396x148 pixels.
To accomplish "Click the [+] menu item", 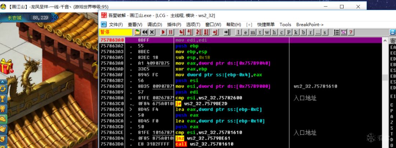I will pyautogui.click(x=249, y=25).
